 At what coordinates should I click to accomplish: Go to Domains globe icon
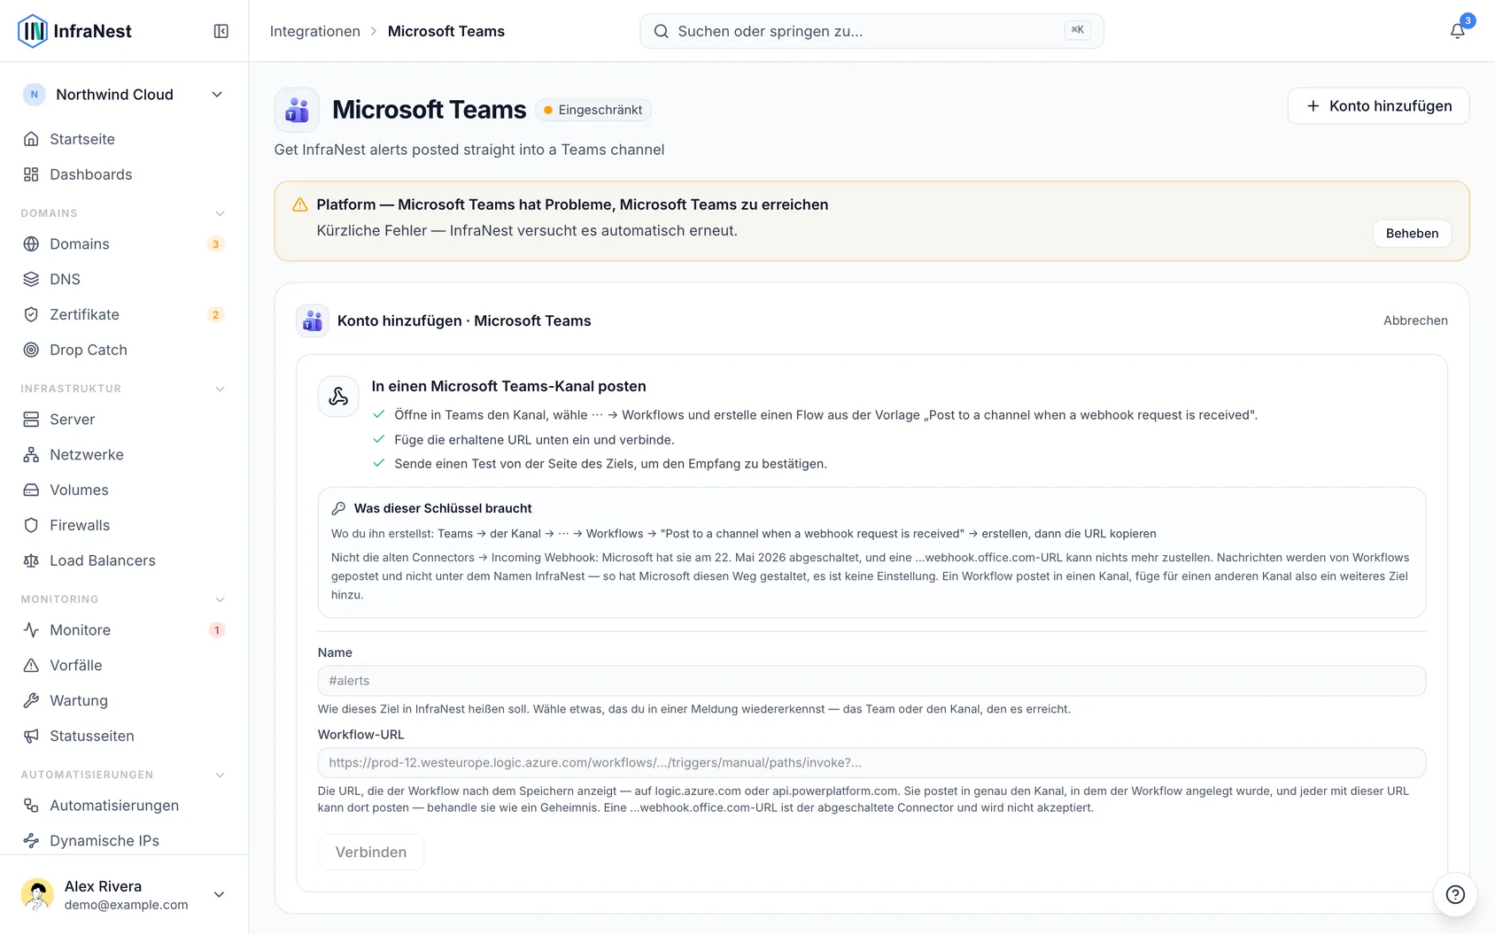(31, 243)
